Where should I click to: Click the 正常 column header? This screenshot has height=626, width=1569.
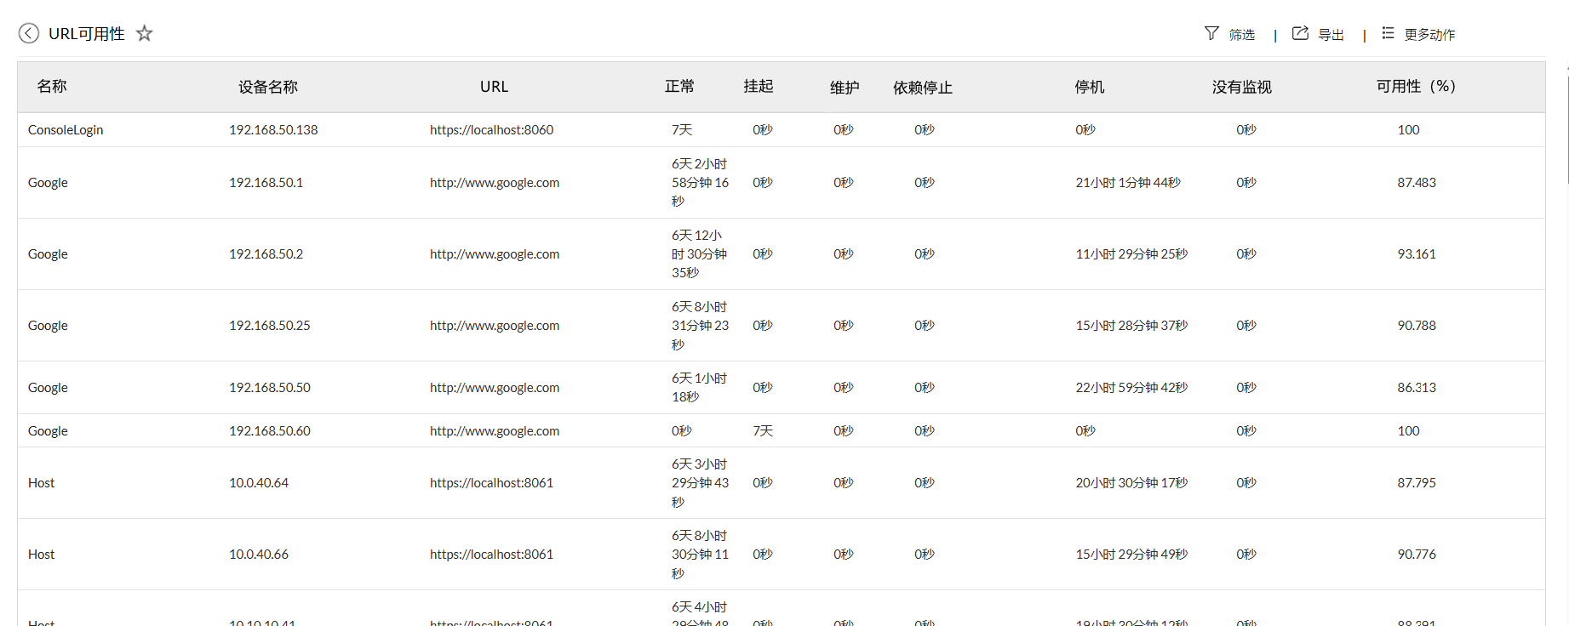(679, 86)
